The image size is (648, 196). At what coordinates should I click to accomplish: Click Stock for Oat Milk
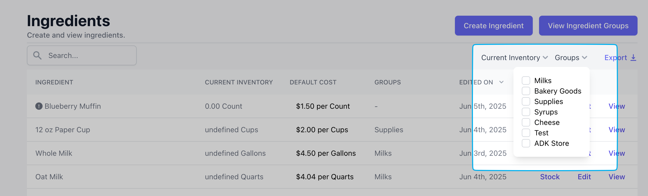point(550,177)
